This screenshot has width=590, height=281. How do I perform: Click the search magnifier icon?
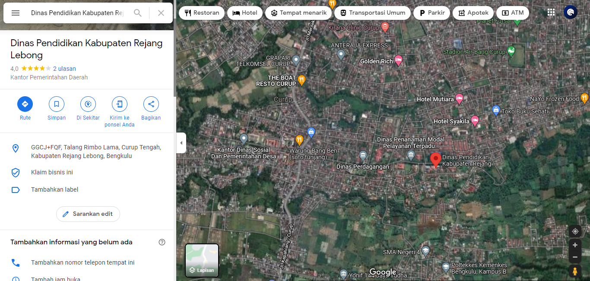[138, 13]
